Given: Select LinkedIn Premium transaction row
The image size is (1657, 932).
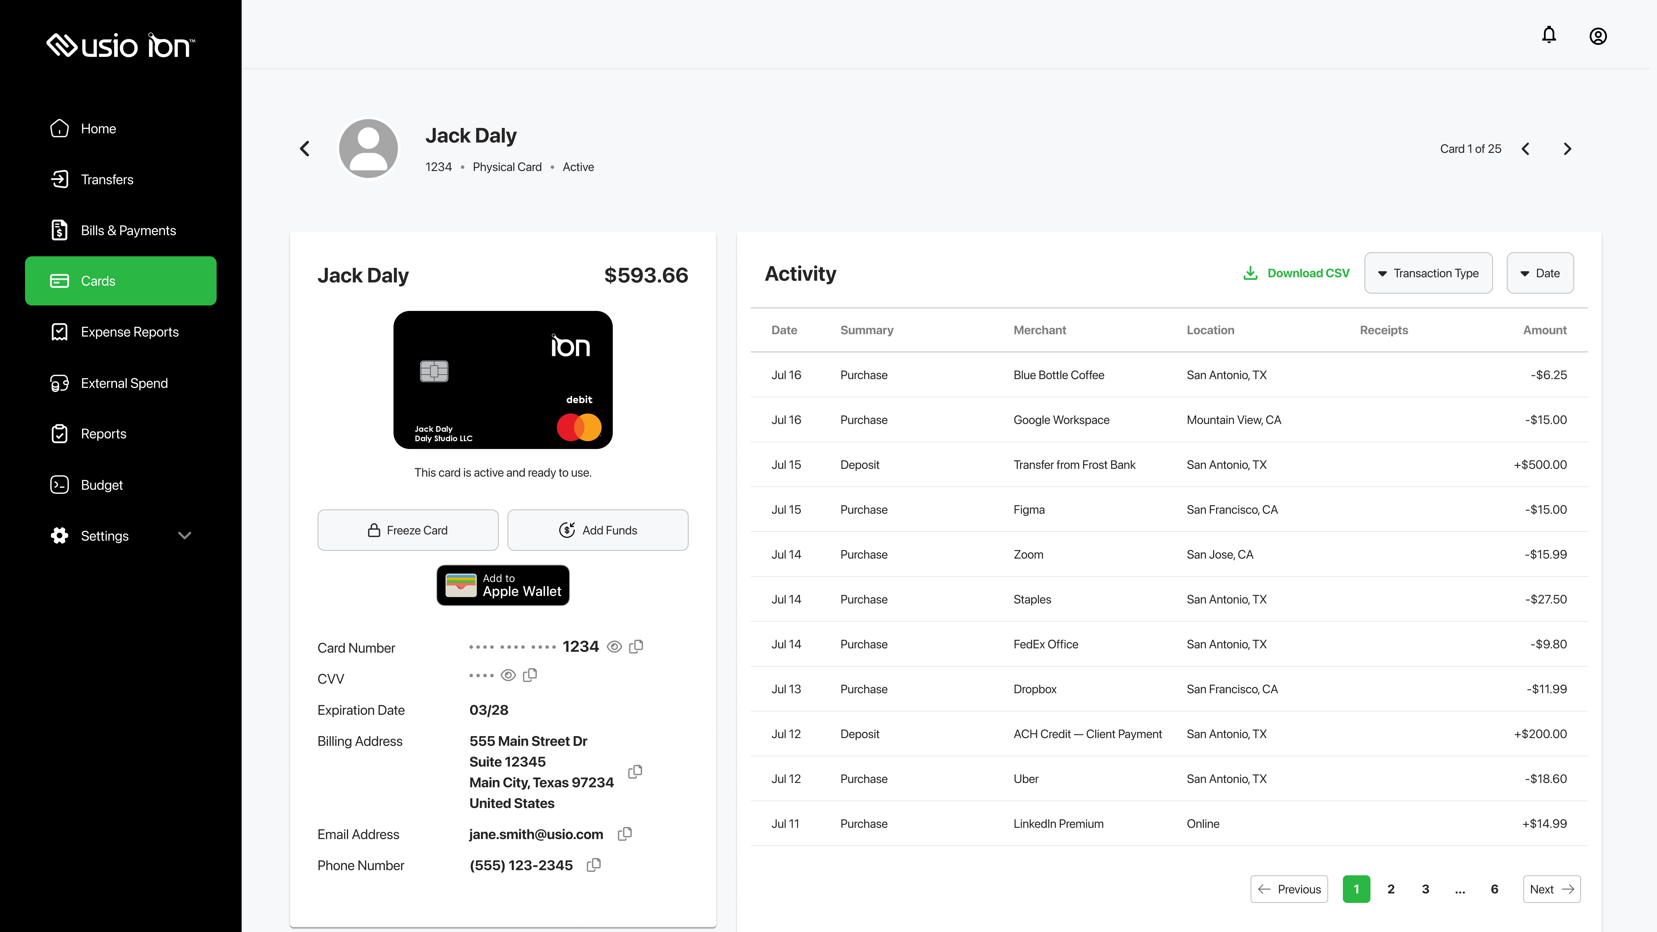Looking at the screenshot, I should click(1169, 824).
